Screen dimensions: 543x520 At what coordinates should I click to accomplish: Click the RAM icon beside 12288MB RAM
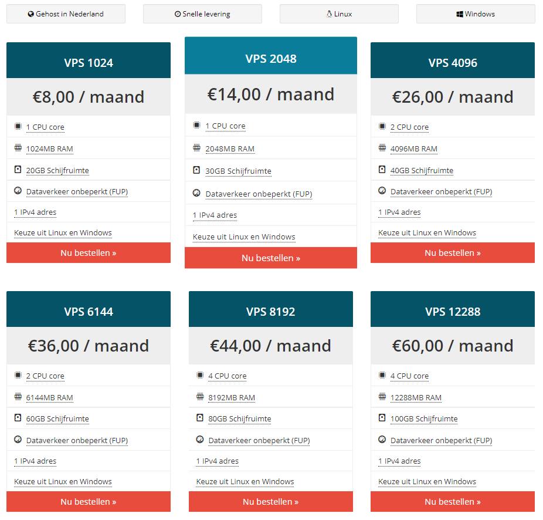pos(382,397)
